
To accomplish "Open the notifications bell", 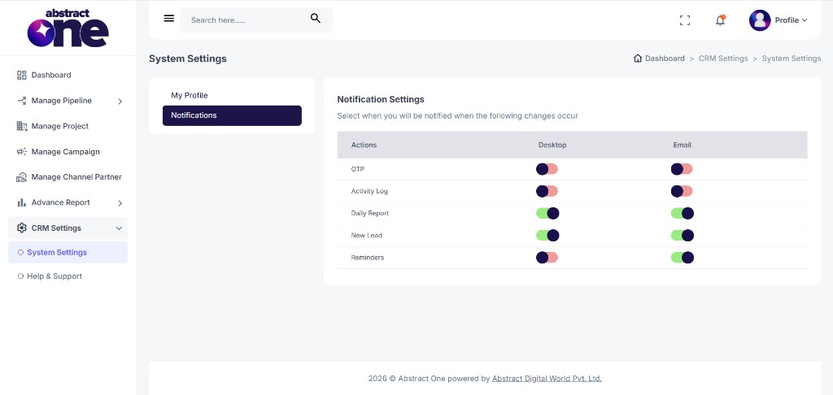I will (x=721, y=20).
